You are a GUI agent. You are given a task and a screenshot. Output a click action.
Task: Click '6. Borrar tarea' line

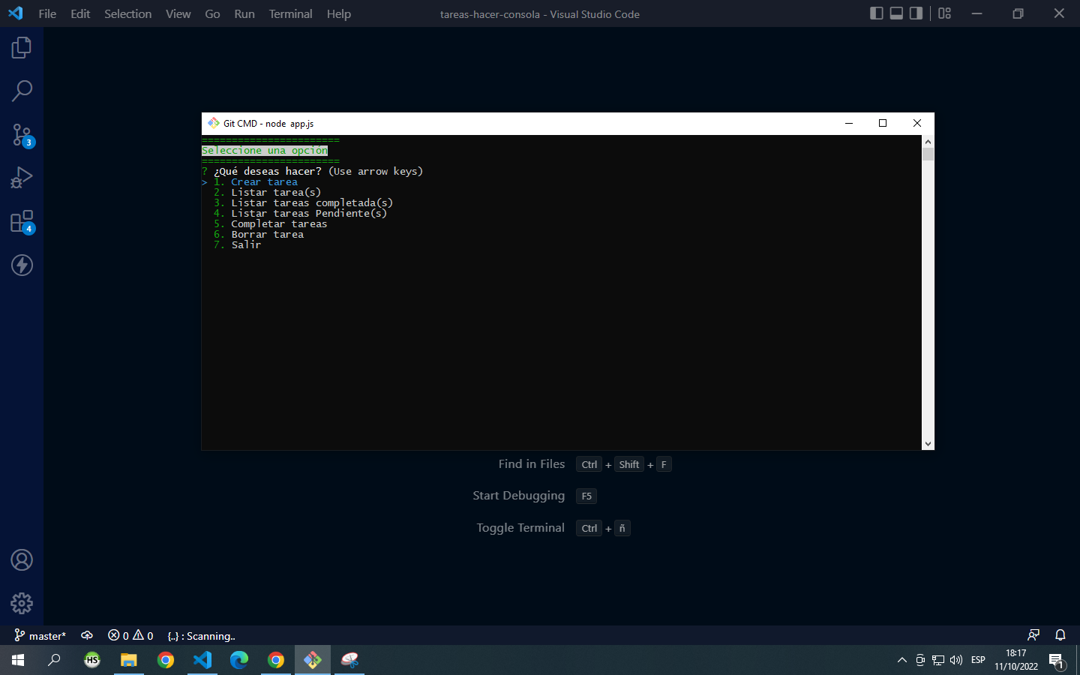coord(258,235)
